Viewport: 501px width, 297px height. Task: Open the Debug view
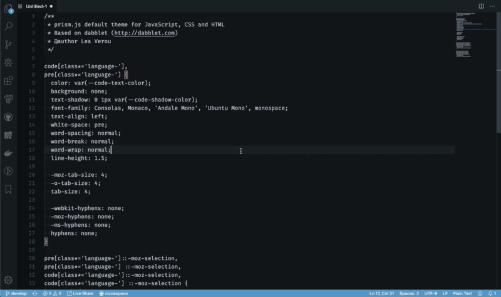coord(9,62)
